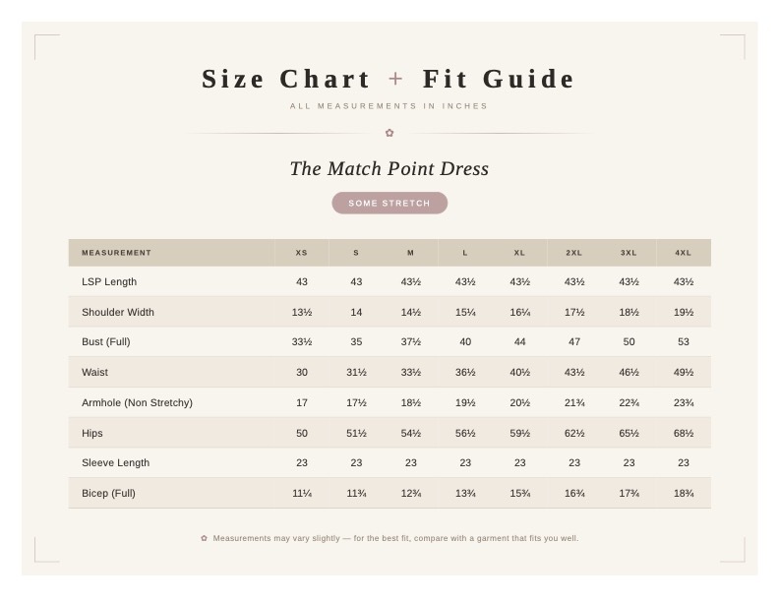The width and height of the screenshot is (779, 602).
Task: Click the Bicep (Full) row label
Action: [x=108, y=493]
